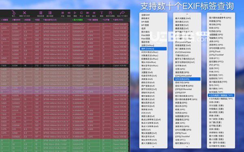Select 软件信息 (TIFF) entry
This screenshot has width=244, height=152.
(x=216, y=92)
